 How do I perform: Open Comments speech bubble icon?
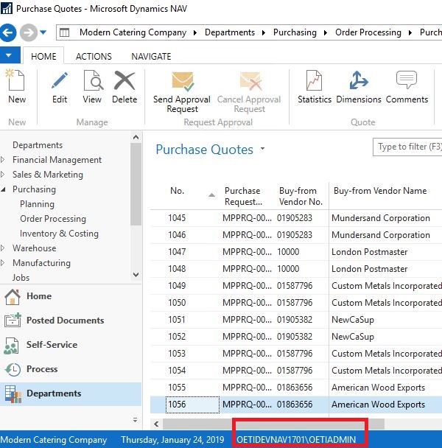pyautogui.click(x=407, y=80)
